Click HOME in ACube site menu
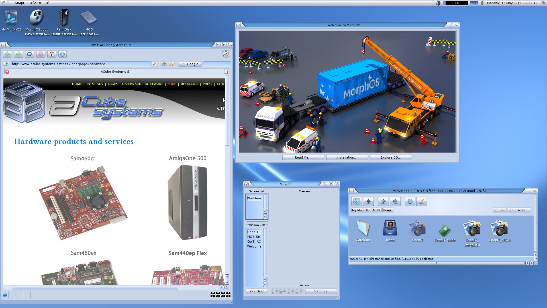Screen dimensions: 547x308 point(77,84)
